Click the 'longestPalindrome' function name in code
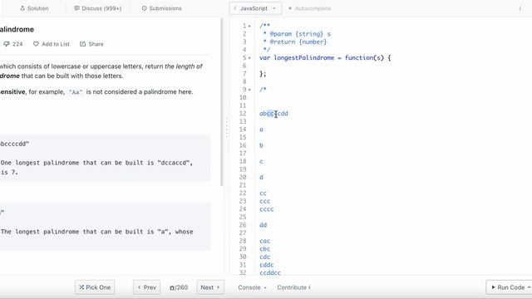532x299 pixels. pyautogui.click(x=303, y=57)
